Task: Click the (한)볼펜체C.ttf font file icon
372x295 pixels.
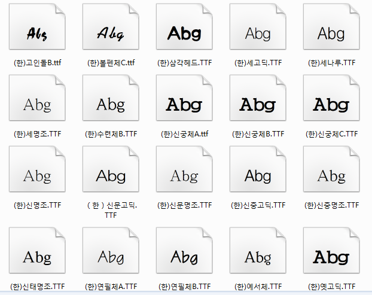Action: tap(111, 26)
